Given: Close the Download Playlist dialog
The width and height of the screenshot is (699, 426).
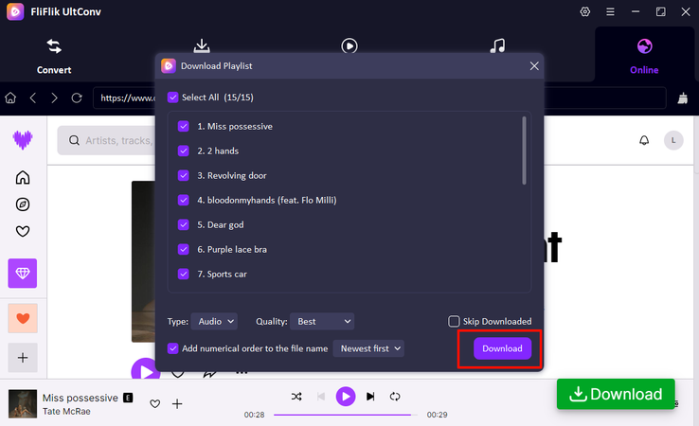Looking at the screenshot, I should coord(534,66).
